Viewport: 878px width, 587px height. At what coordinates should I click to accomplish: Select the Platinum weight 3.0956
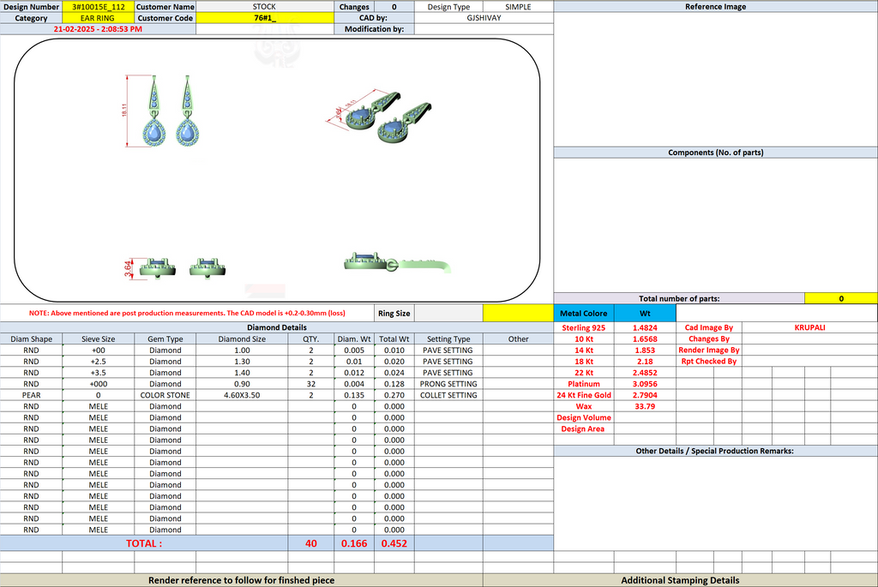point(645,384)
